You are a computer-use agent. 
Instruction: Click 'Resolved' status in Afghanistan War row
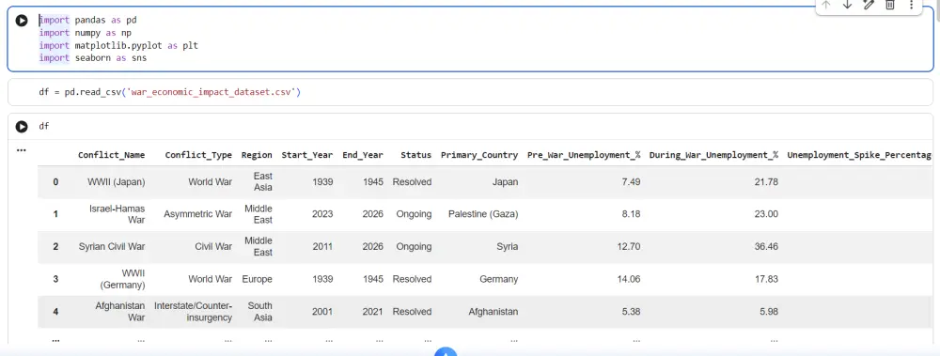point(412,312)
